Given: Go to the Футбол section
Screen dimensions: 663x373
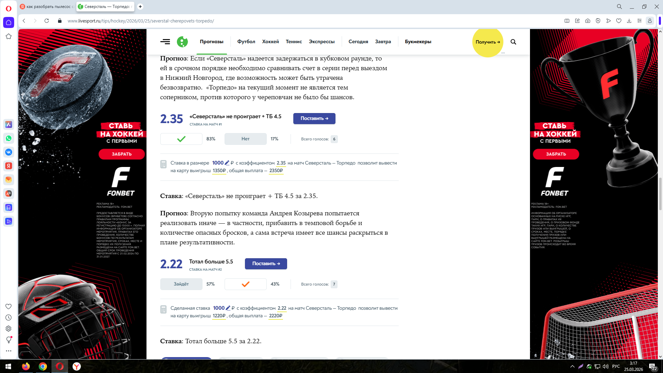Looking at the screenshot, I should [x=246, y=42].
